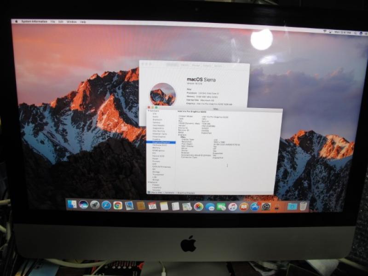Open Maps icon in the Dock
The height and width of the screenshot is (276, 368).
(x=187, y=207)
